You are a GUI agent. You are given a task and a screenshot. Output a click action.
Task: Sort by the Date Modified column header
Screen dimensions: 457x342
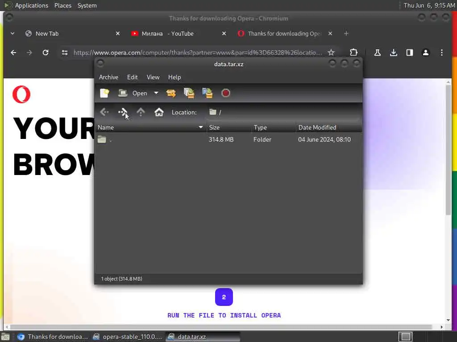click(x=329, y=127)
